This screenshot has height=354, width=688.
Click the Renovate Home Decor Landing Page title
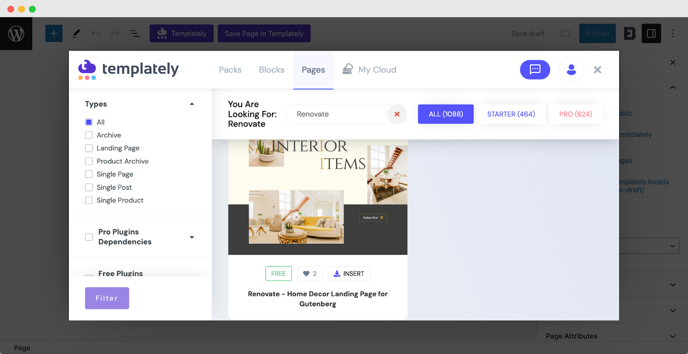318,299
